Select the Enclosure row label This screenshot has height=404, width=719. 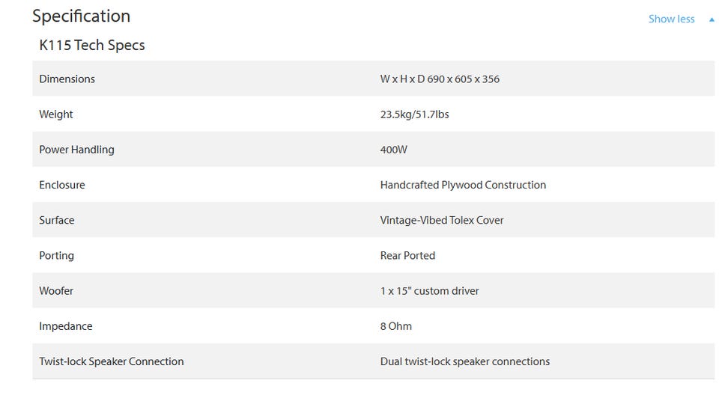tap(62, 185)
